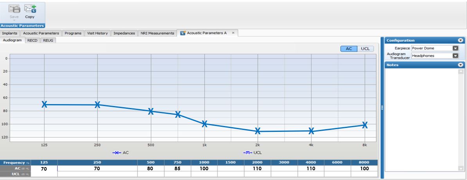
Task: Select the AC marker at 750 Hz
Action: (178, 114)
